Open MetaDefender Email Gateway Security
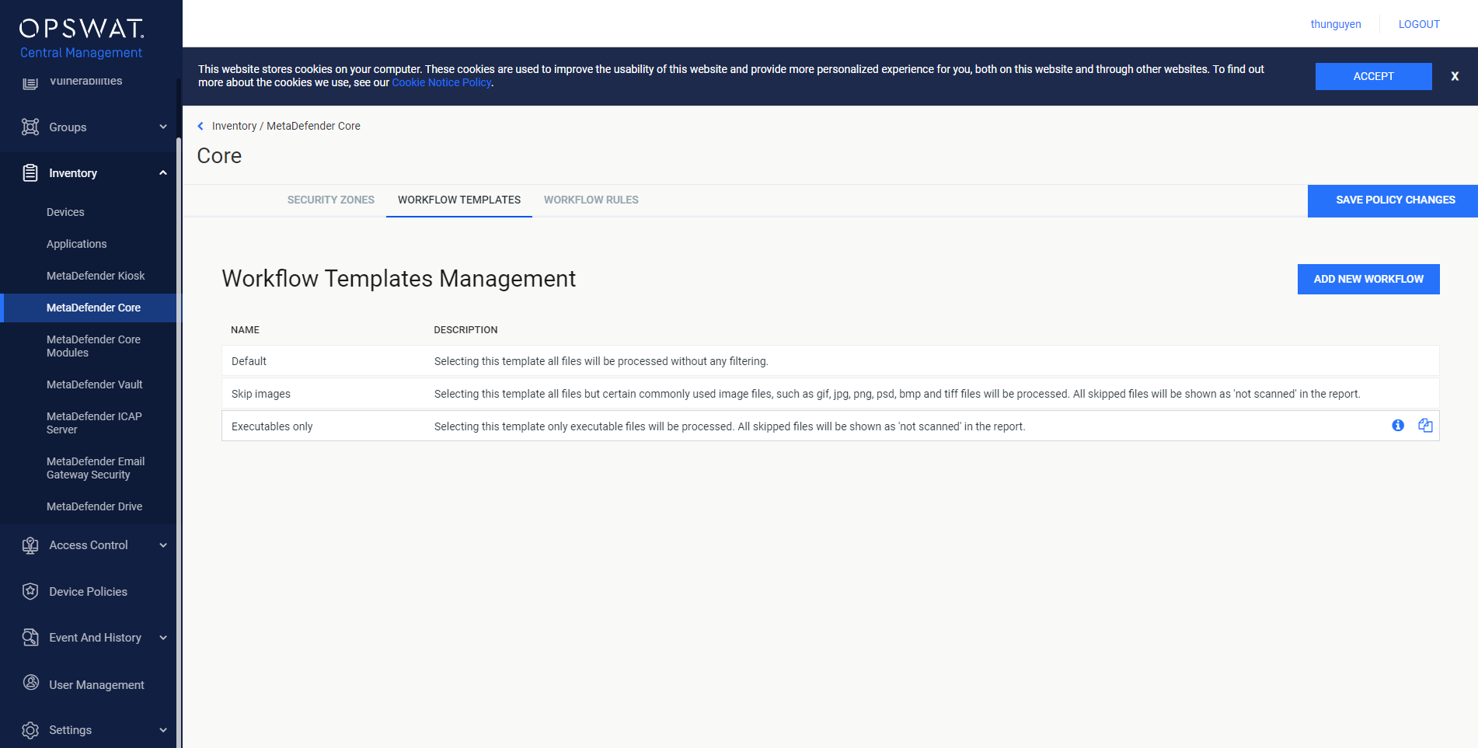Viewport: 1478px width, 748px height. tap(96, 468)
